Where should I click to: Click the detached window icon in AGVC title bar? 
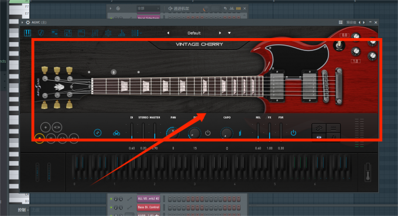tap(341, 22)
